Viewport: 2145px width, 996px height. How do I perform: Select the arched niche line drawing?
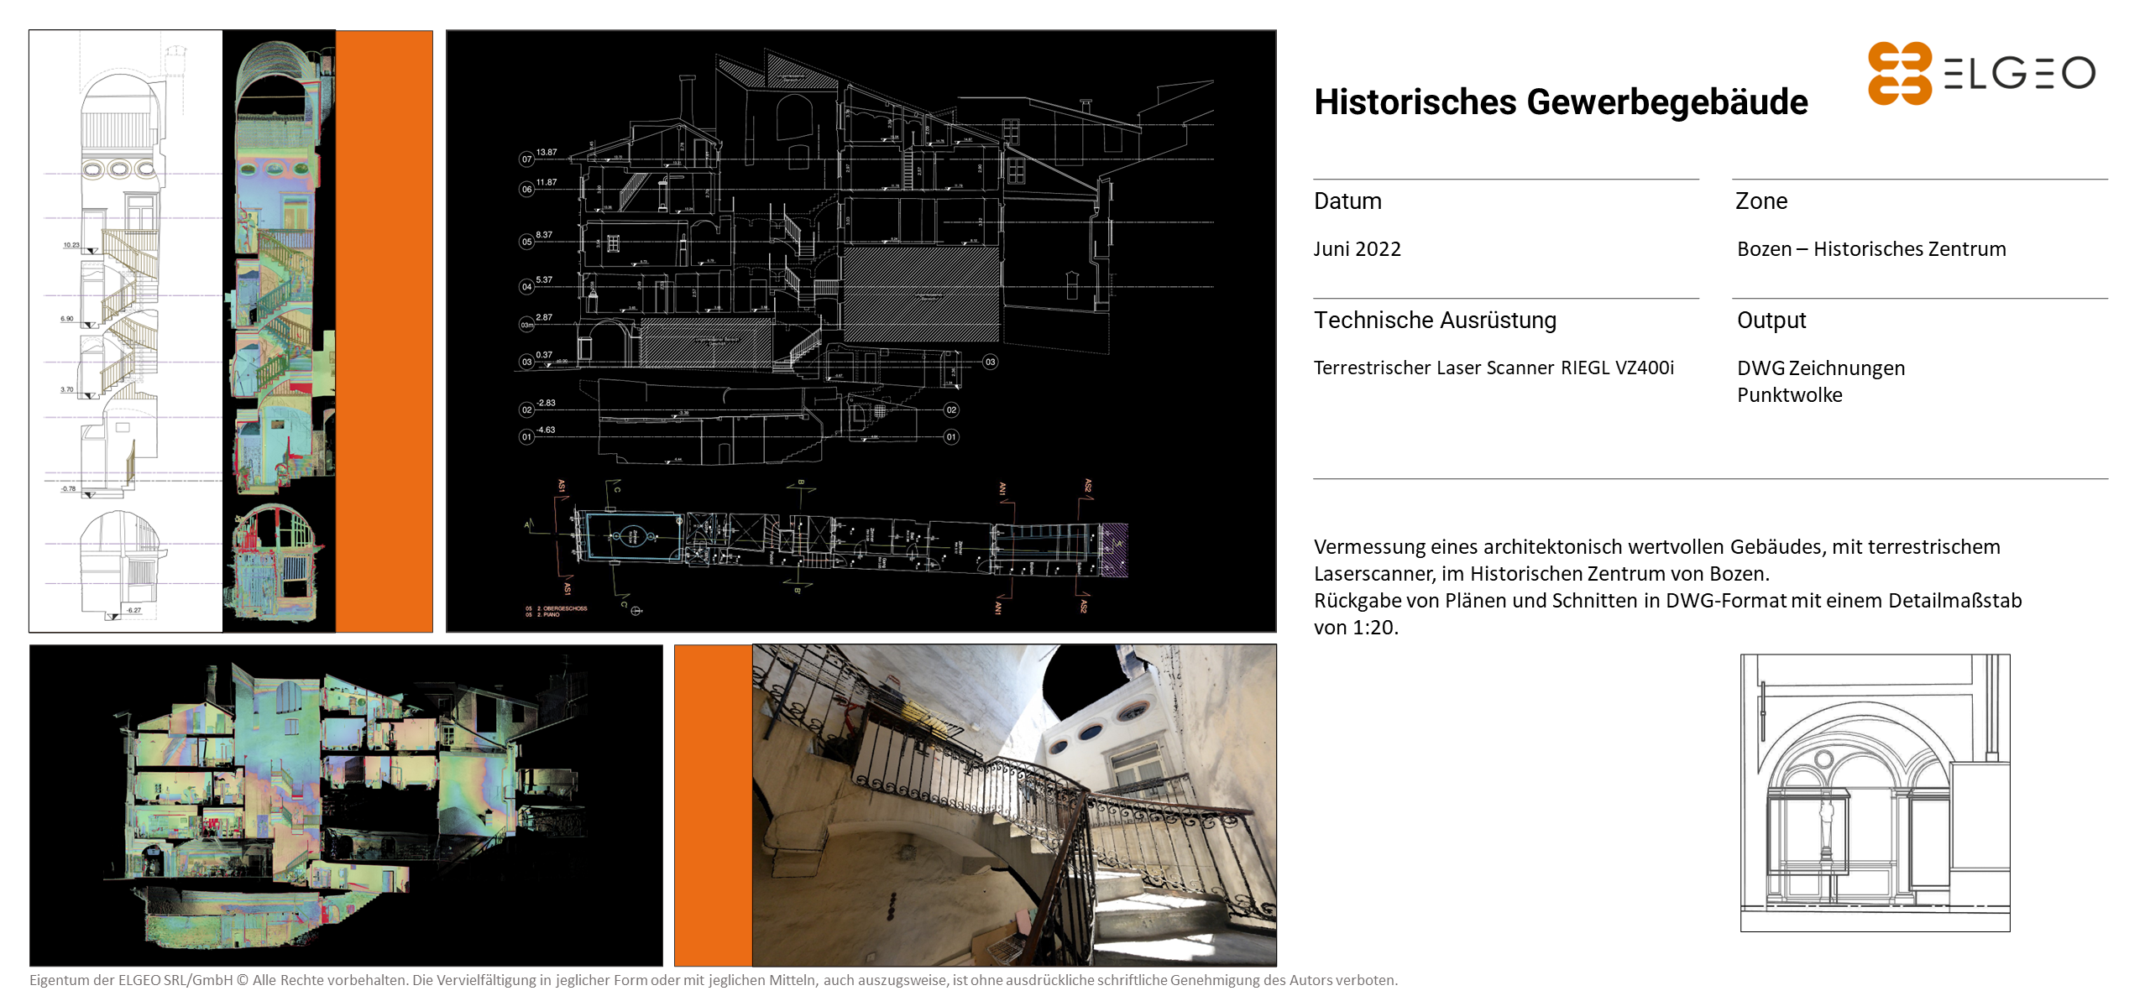[x=1875, y=793]
